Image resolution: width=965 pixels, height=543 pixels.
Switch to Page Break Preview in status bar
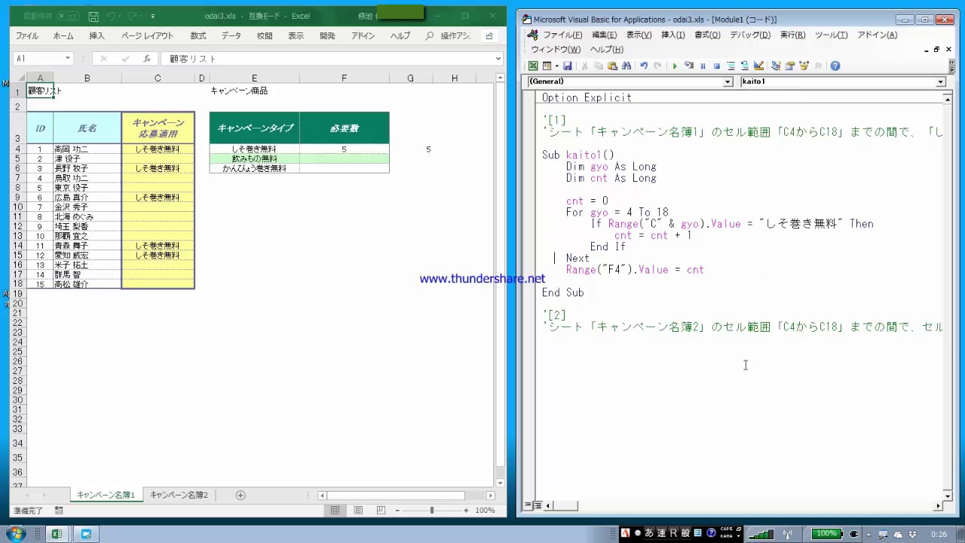click(x=381, y=511)
